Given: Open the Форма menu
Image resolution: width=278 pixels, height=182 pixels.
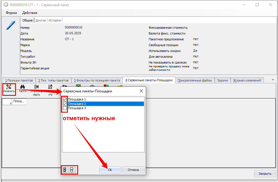Looking at the screenshot, I should [x=11, y=13].
